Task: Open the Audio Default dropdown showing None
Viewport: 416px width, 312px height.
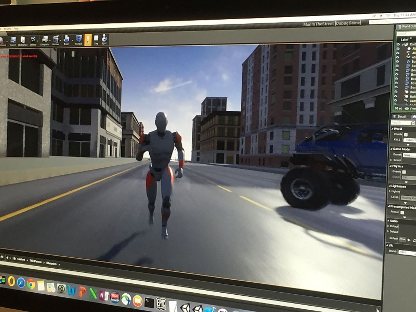Action: 402,239
